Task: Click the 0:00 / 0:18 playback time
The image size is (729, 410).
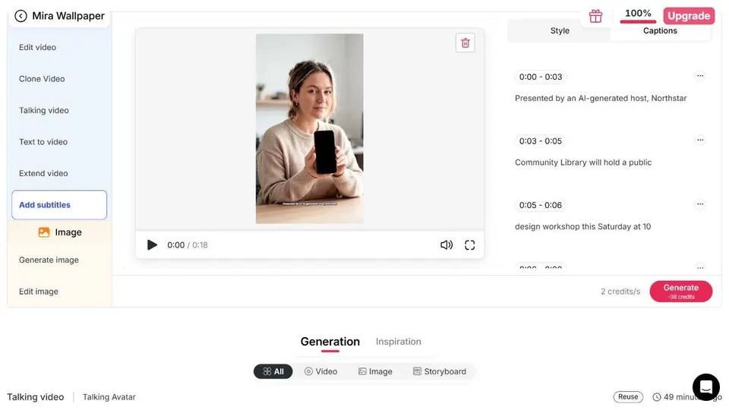Action: [188, 245]
